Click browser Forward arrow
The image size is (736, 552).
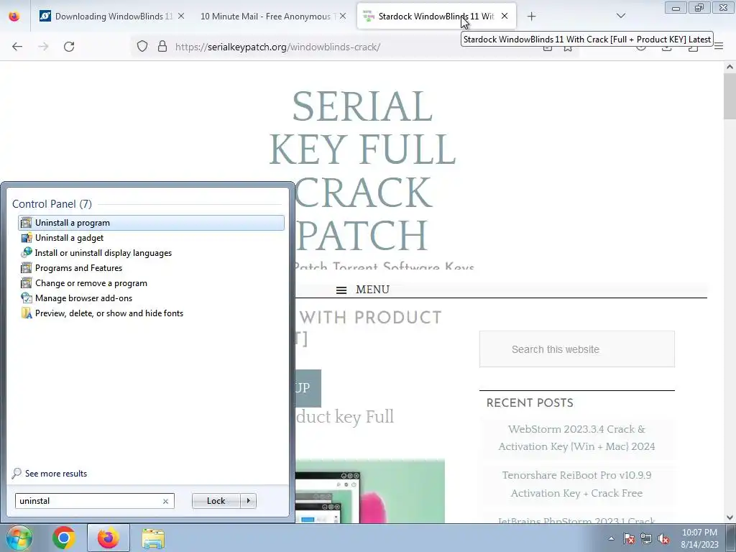click(x=43, y=47)
